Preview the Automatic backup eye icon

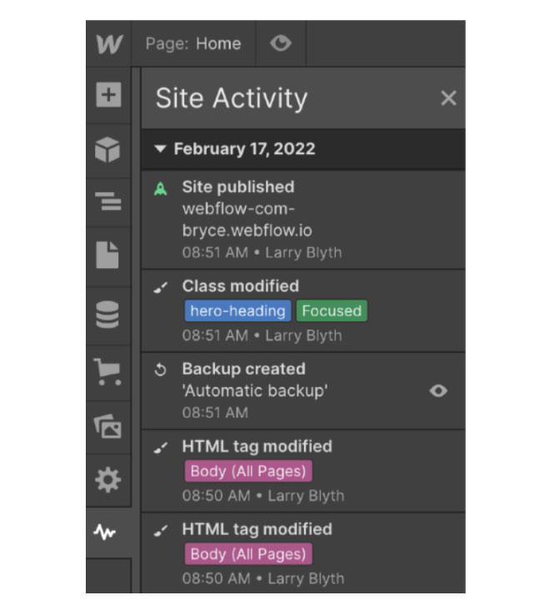(438, 390)
